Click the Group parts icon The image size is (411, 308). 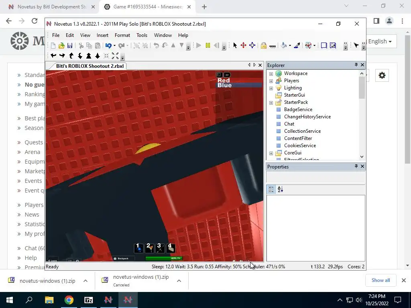coord(136,46)
